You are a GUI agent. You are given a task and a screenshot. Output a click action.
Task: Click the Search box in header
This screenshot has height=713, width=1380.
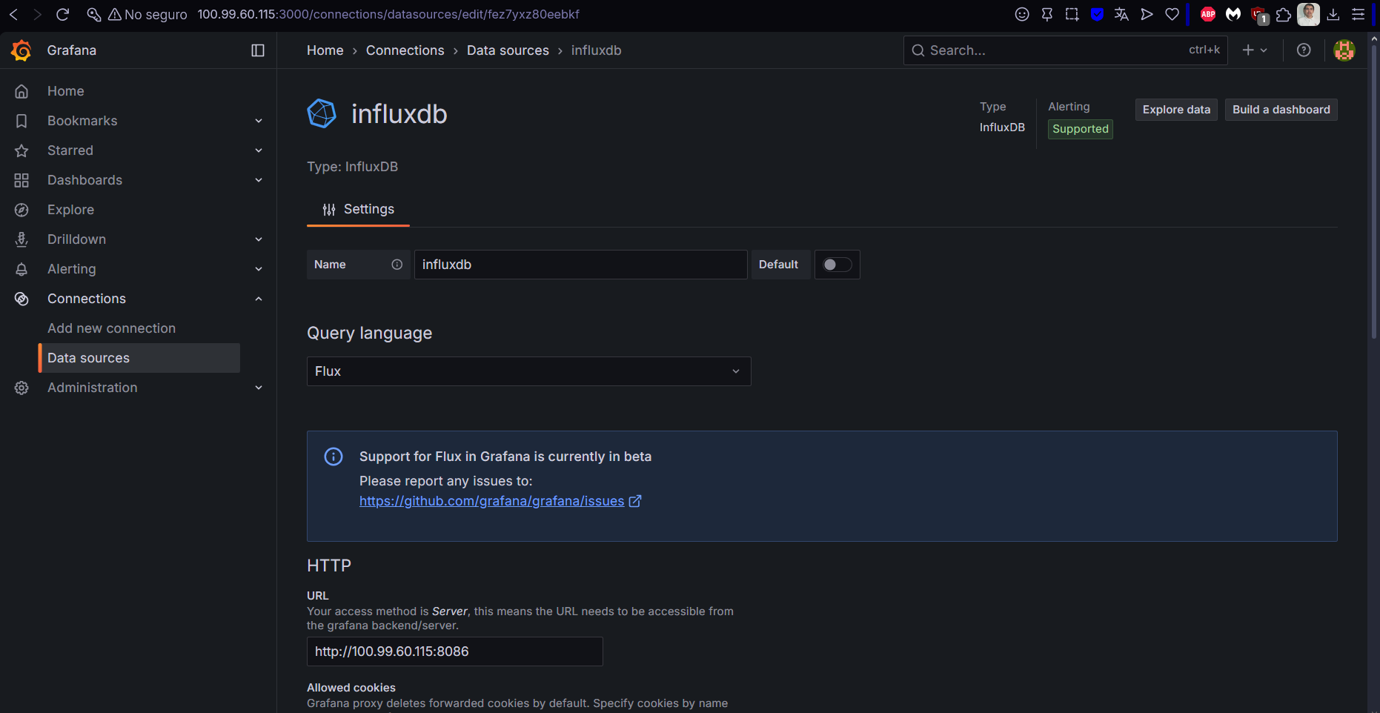tap(1066, 50)
